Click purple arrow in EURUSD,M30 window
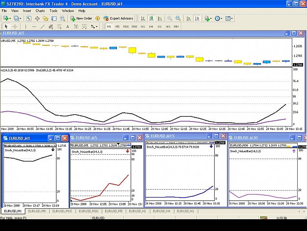The height and width of the screenshot is (231, 307). pos(294,151)
